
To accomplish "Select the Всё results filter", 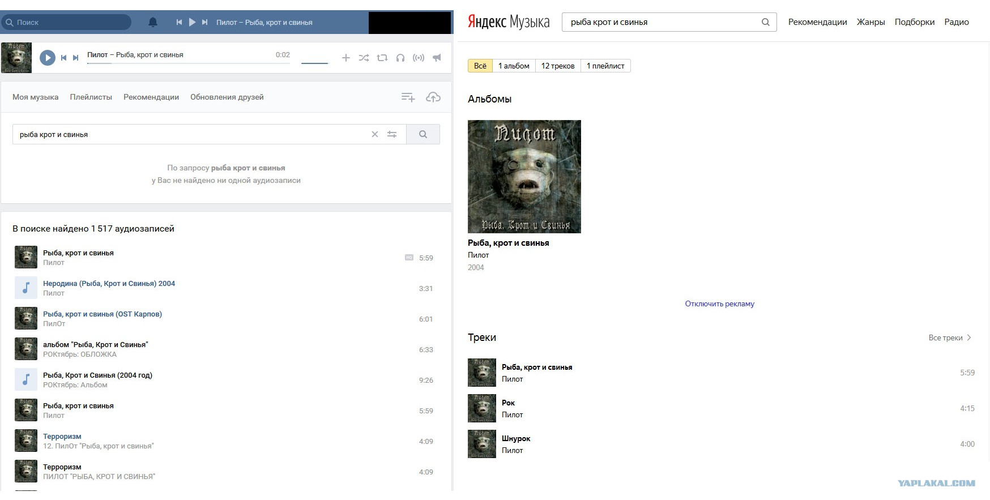I will pyautogui.click(x=480, y=66).
